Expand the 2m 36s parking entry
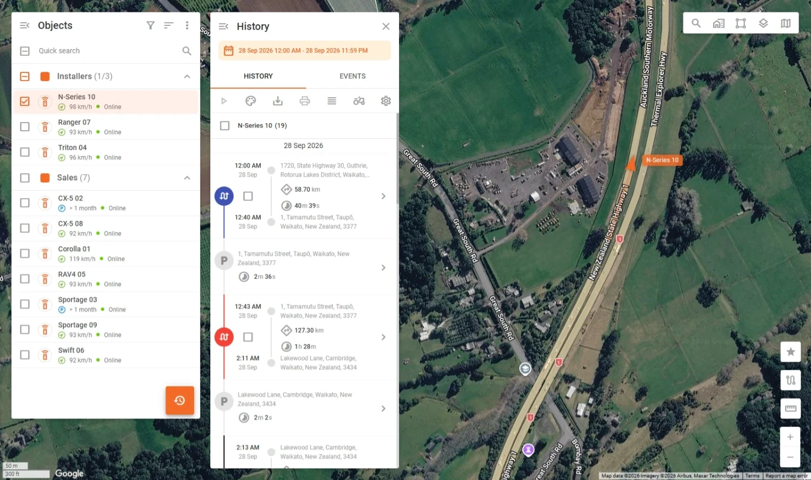The width and height of the screenshot is (811, 480). pyautogui.click(x=383, y=268)
